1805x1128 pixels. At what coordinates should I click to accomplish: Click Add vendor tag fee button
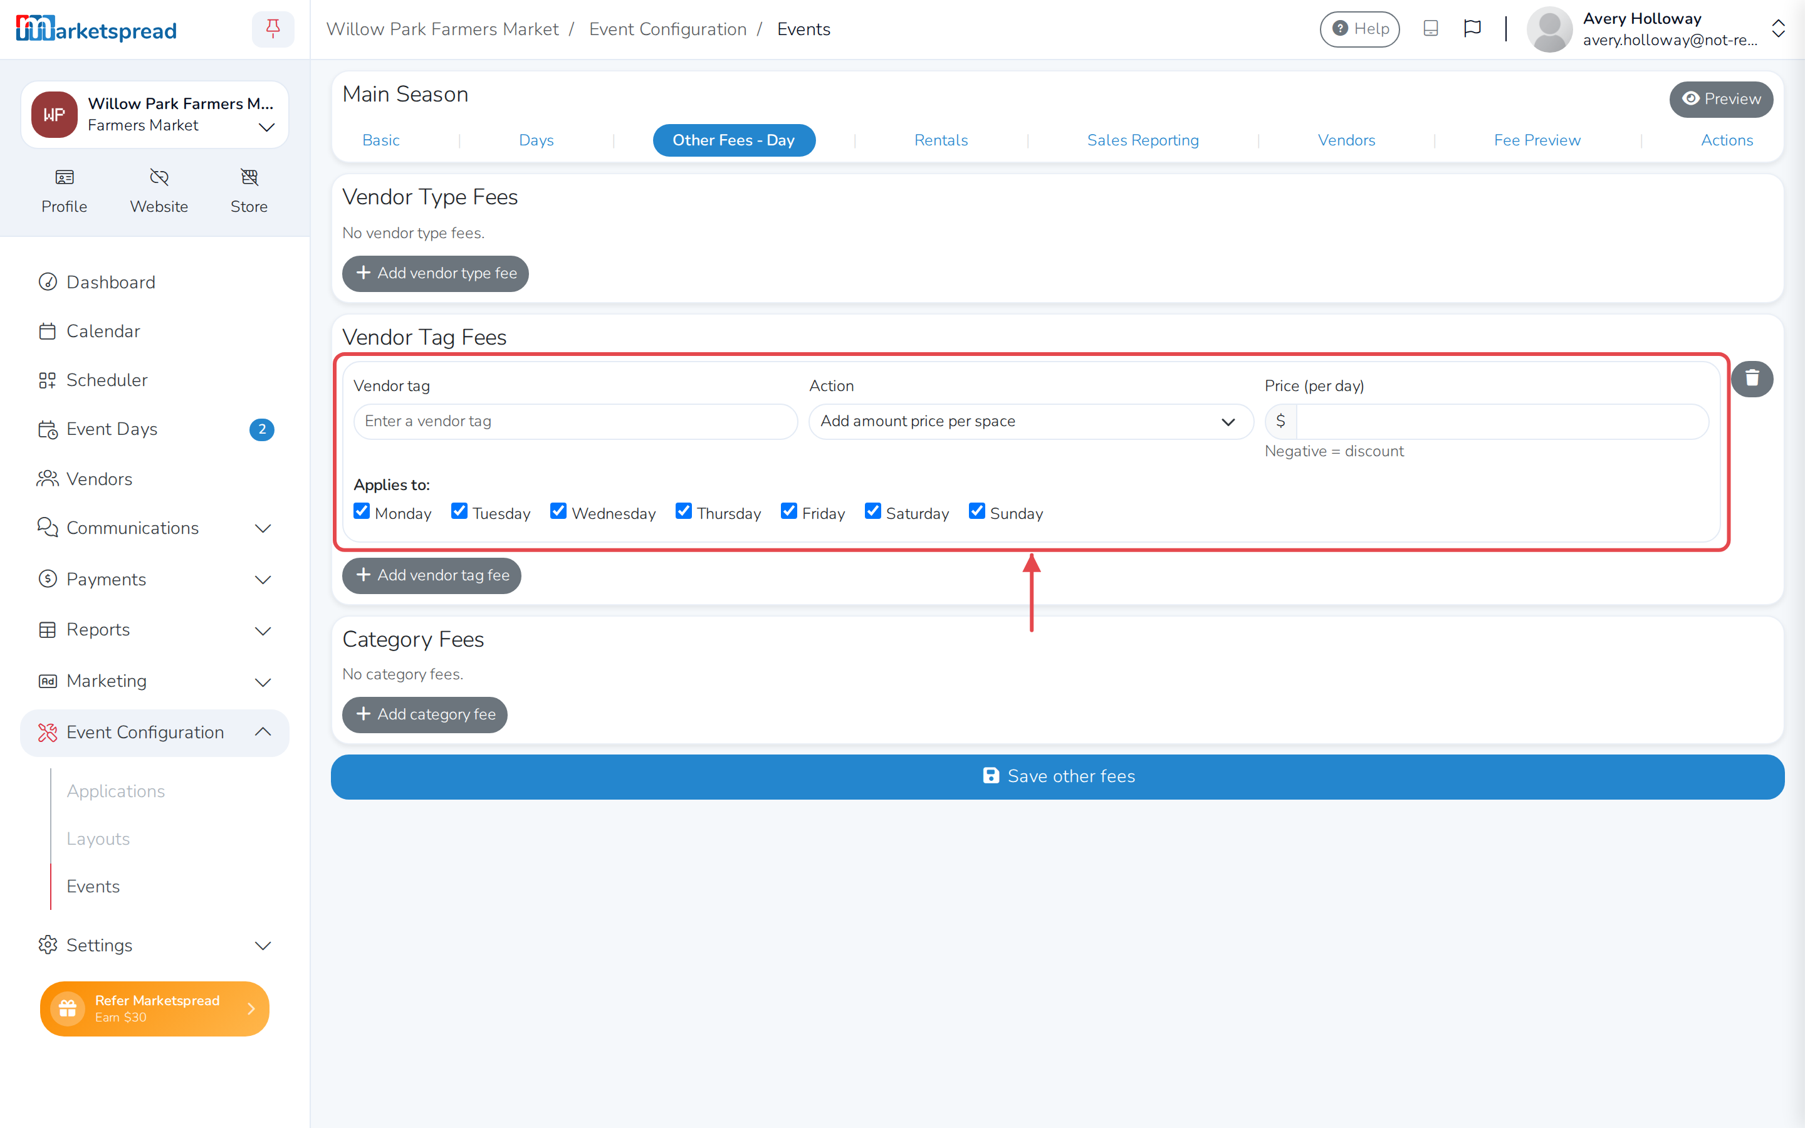[432, 576]
